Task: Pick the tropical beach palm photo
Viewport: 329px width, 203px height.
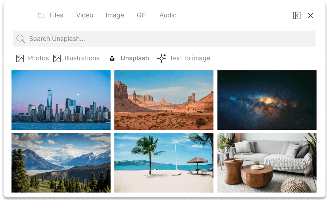Action: 164,163
